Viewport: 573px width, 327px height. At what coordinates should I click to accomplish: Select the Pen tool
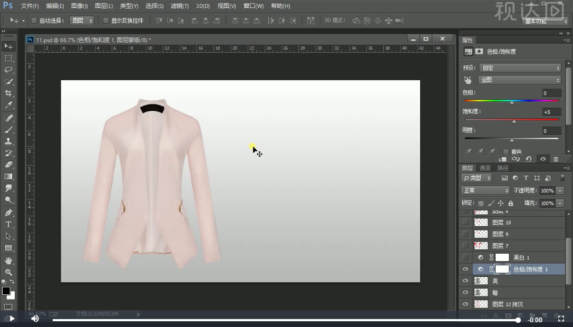pyautogui.click(x=8, y=213)
